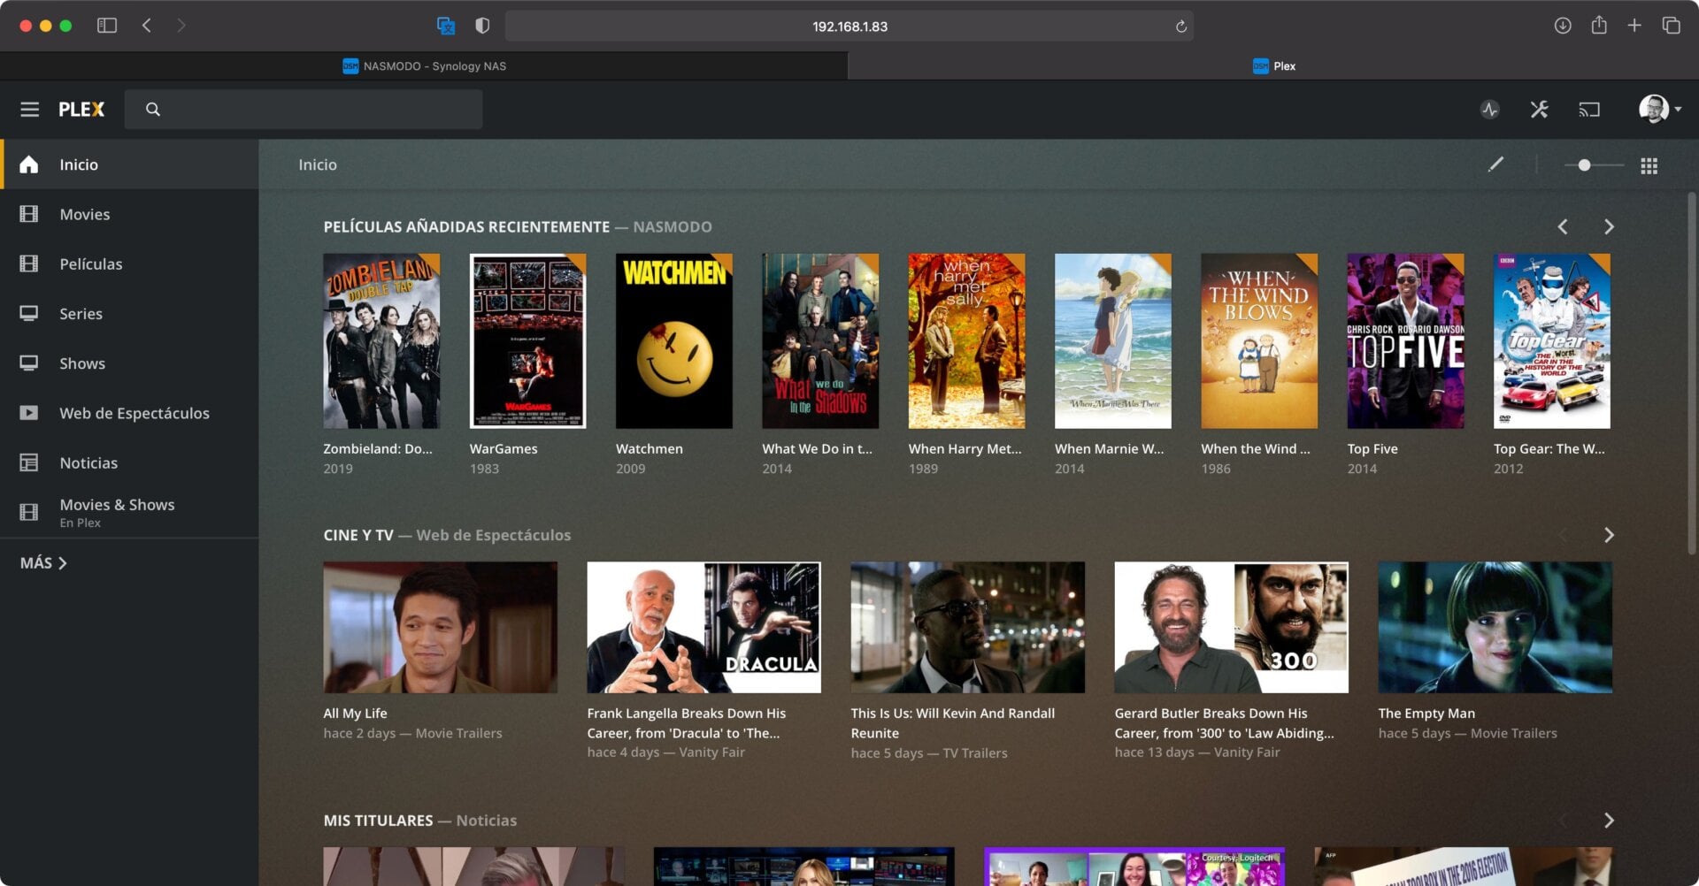Click the cast to device icon
The width and height of the screenshot is (1699, 886).
point(1589,110)
